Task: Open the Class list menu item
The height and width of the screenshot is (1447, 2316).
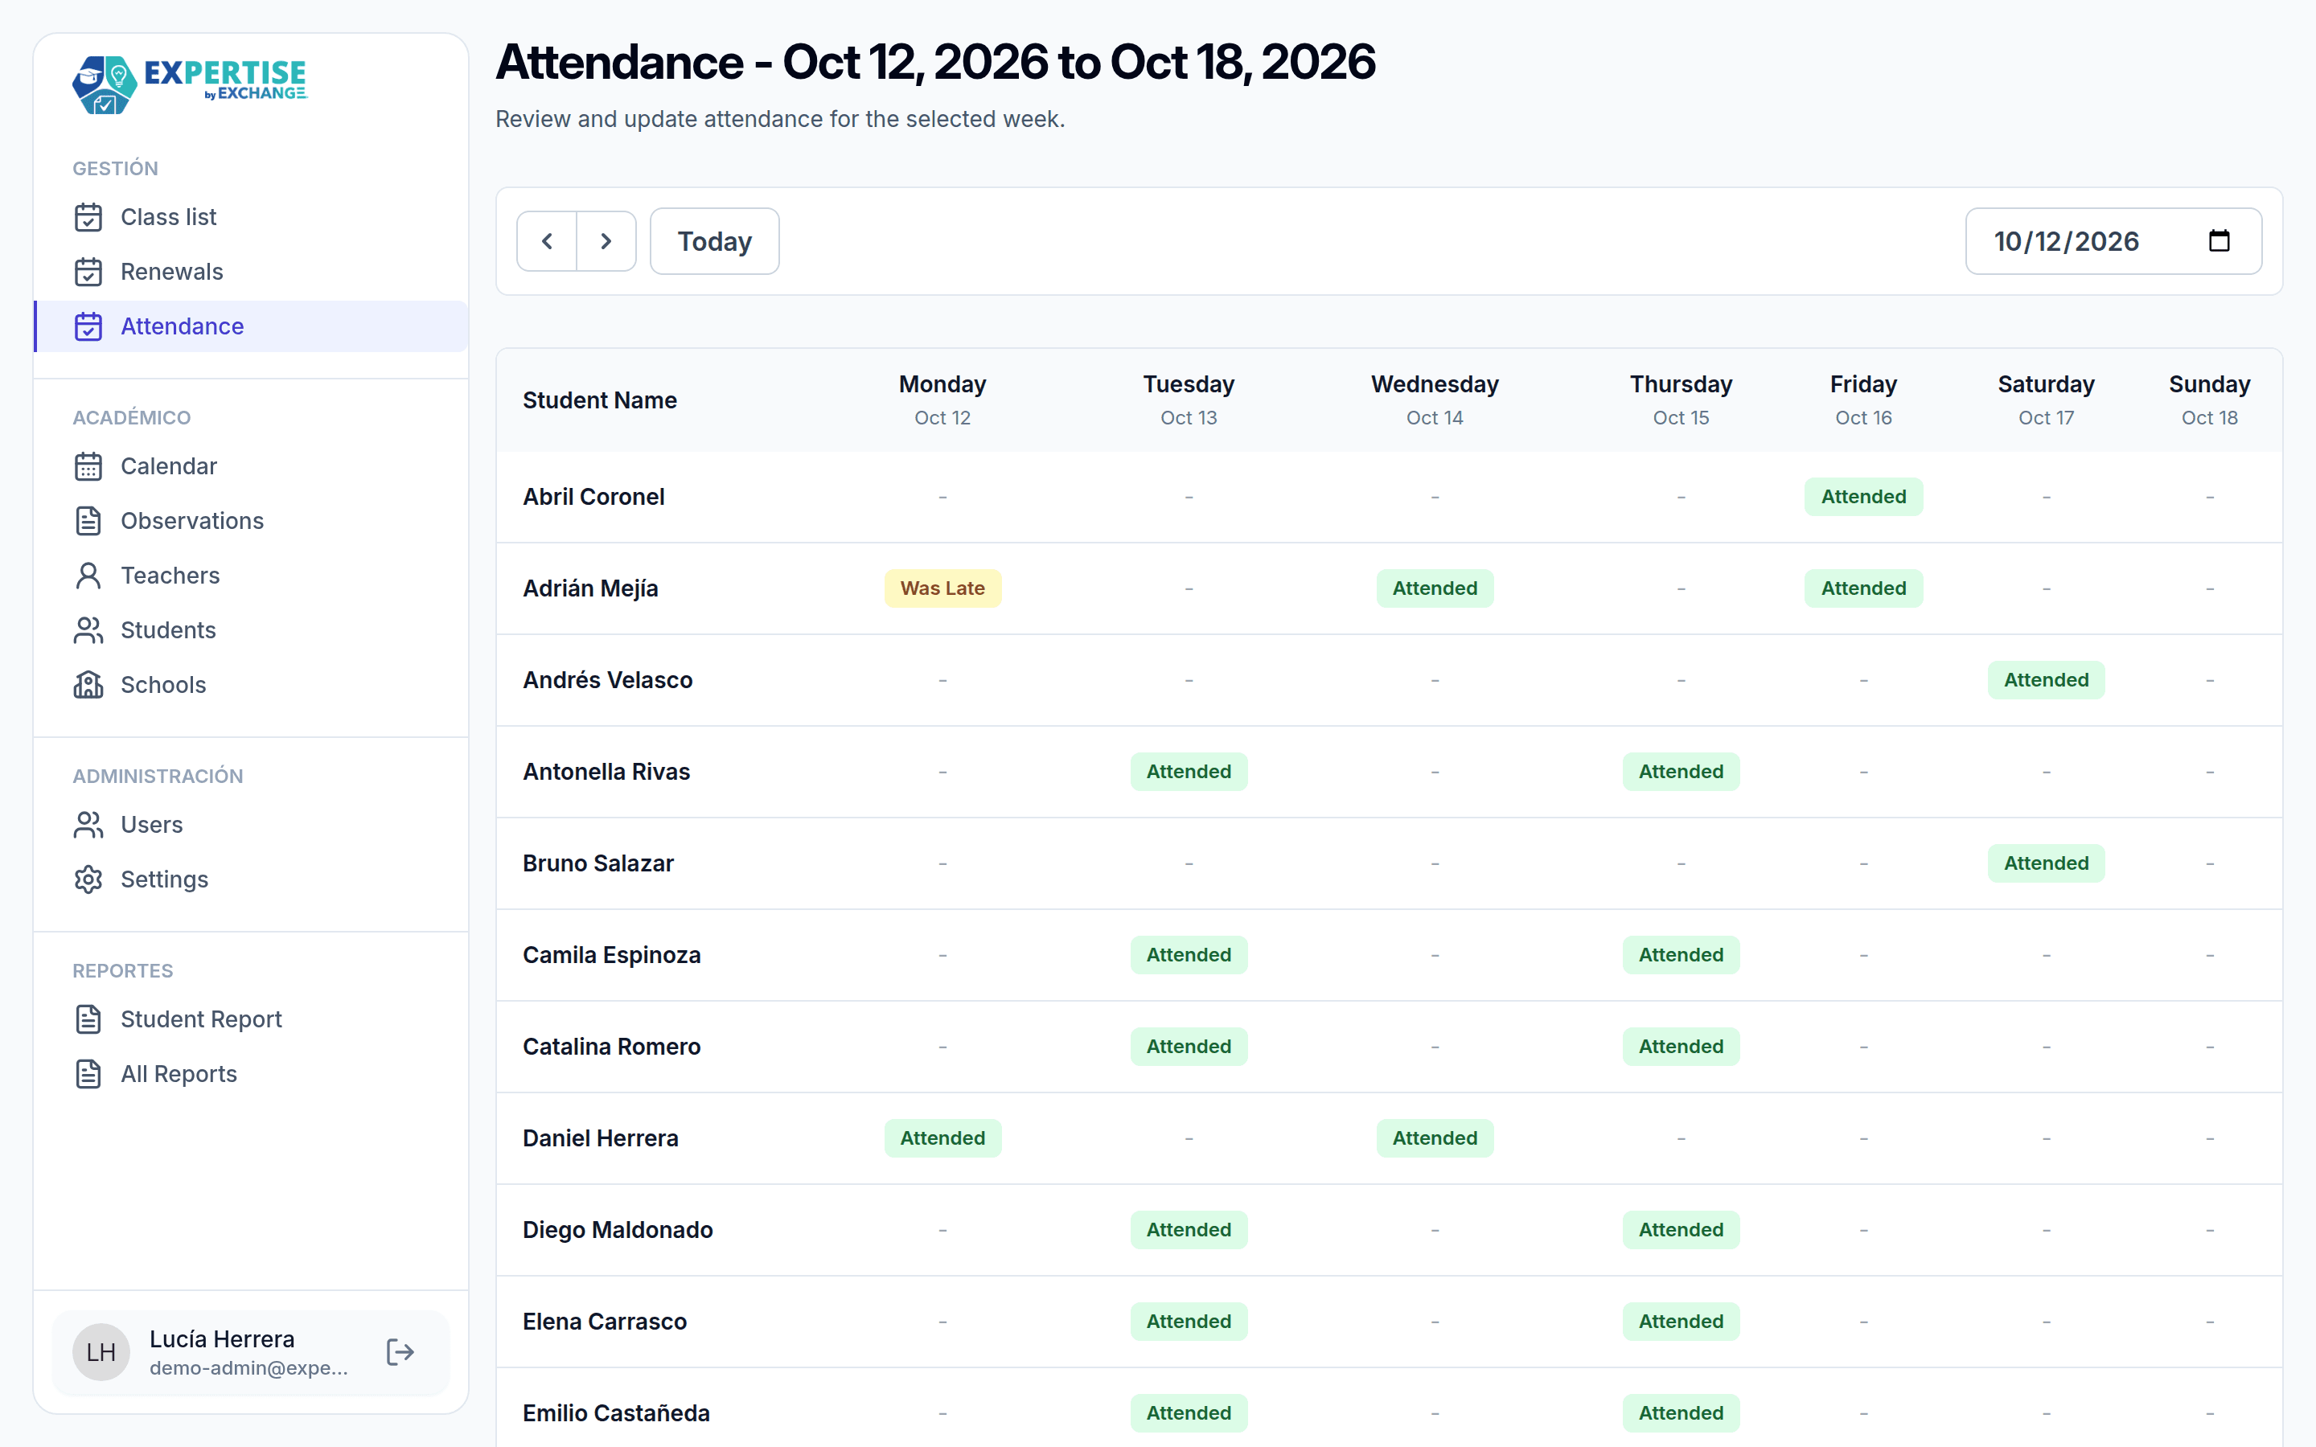Action: tap(251, 217)
